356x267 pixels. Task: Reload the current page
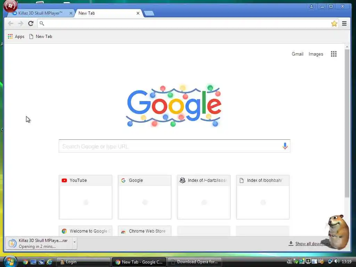pyautogui.click(x=31, y=23)
